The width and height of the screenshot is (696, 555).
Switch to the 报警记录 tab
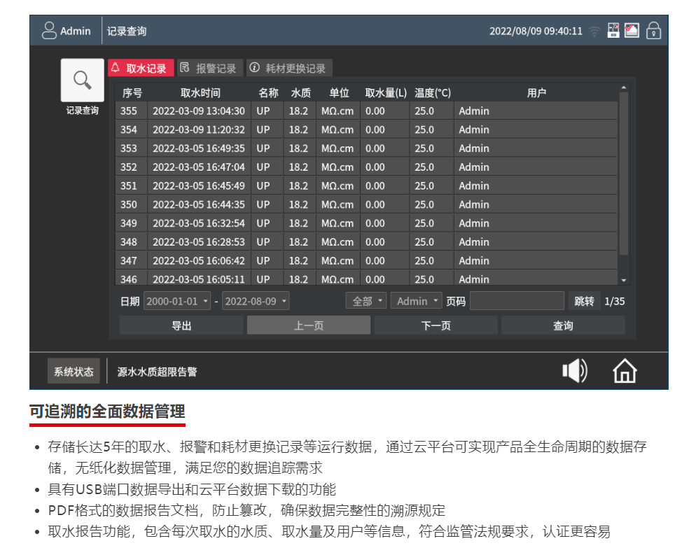tap(209, 68)
